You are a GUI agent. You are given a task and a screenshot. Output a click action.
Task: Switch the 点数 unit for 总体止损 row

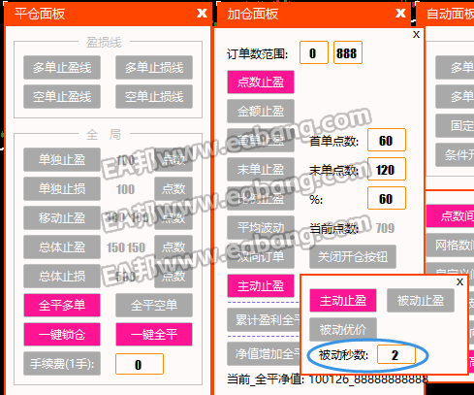tap(174, 276)
